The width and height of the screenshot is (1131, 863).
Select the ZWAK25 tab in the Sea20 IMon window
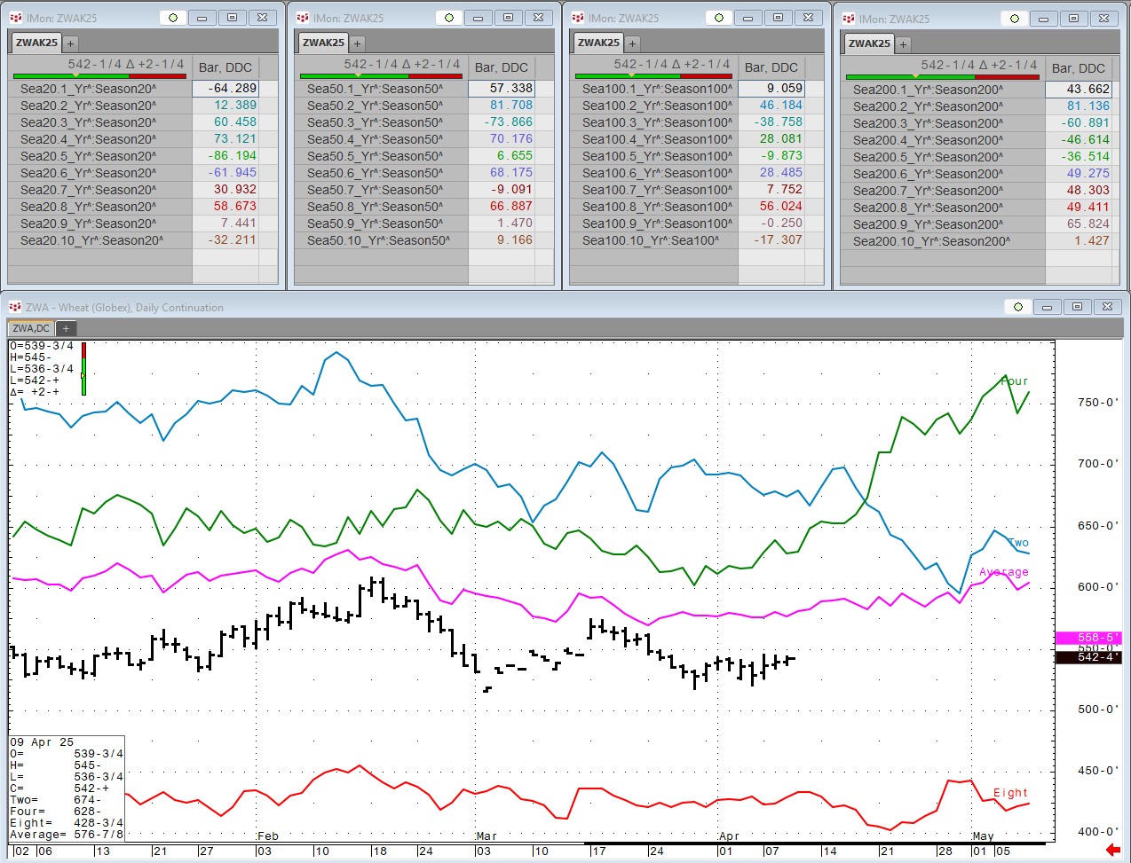36,43
